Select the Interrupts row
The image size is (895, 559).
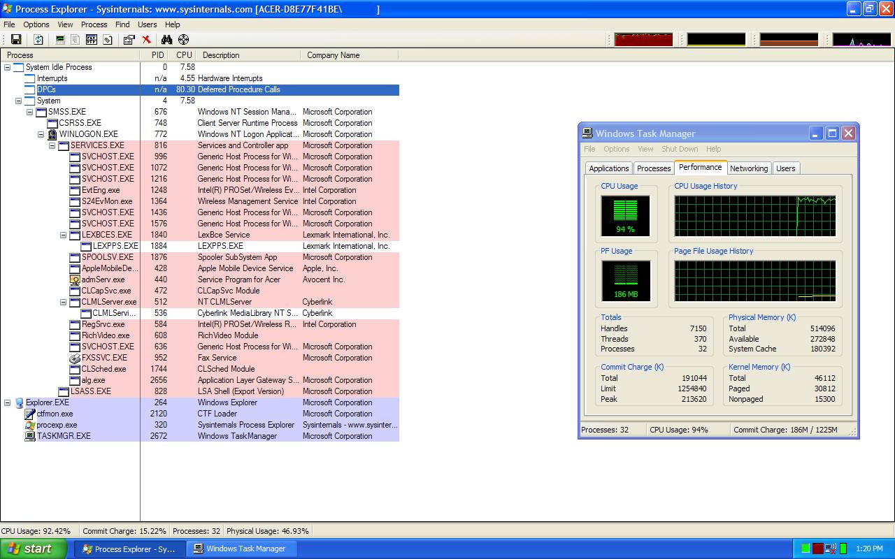(200, 78)
